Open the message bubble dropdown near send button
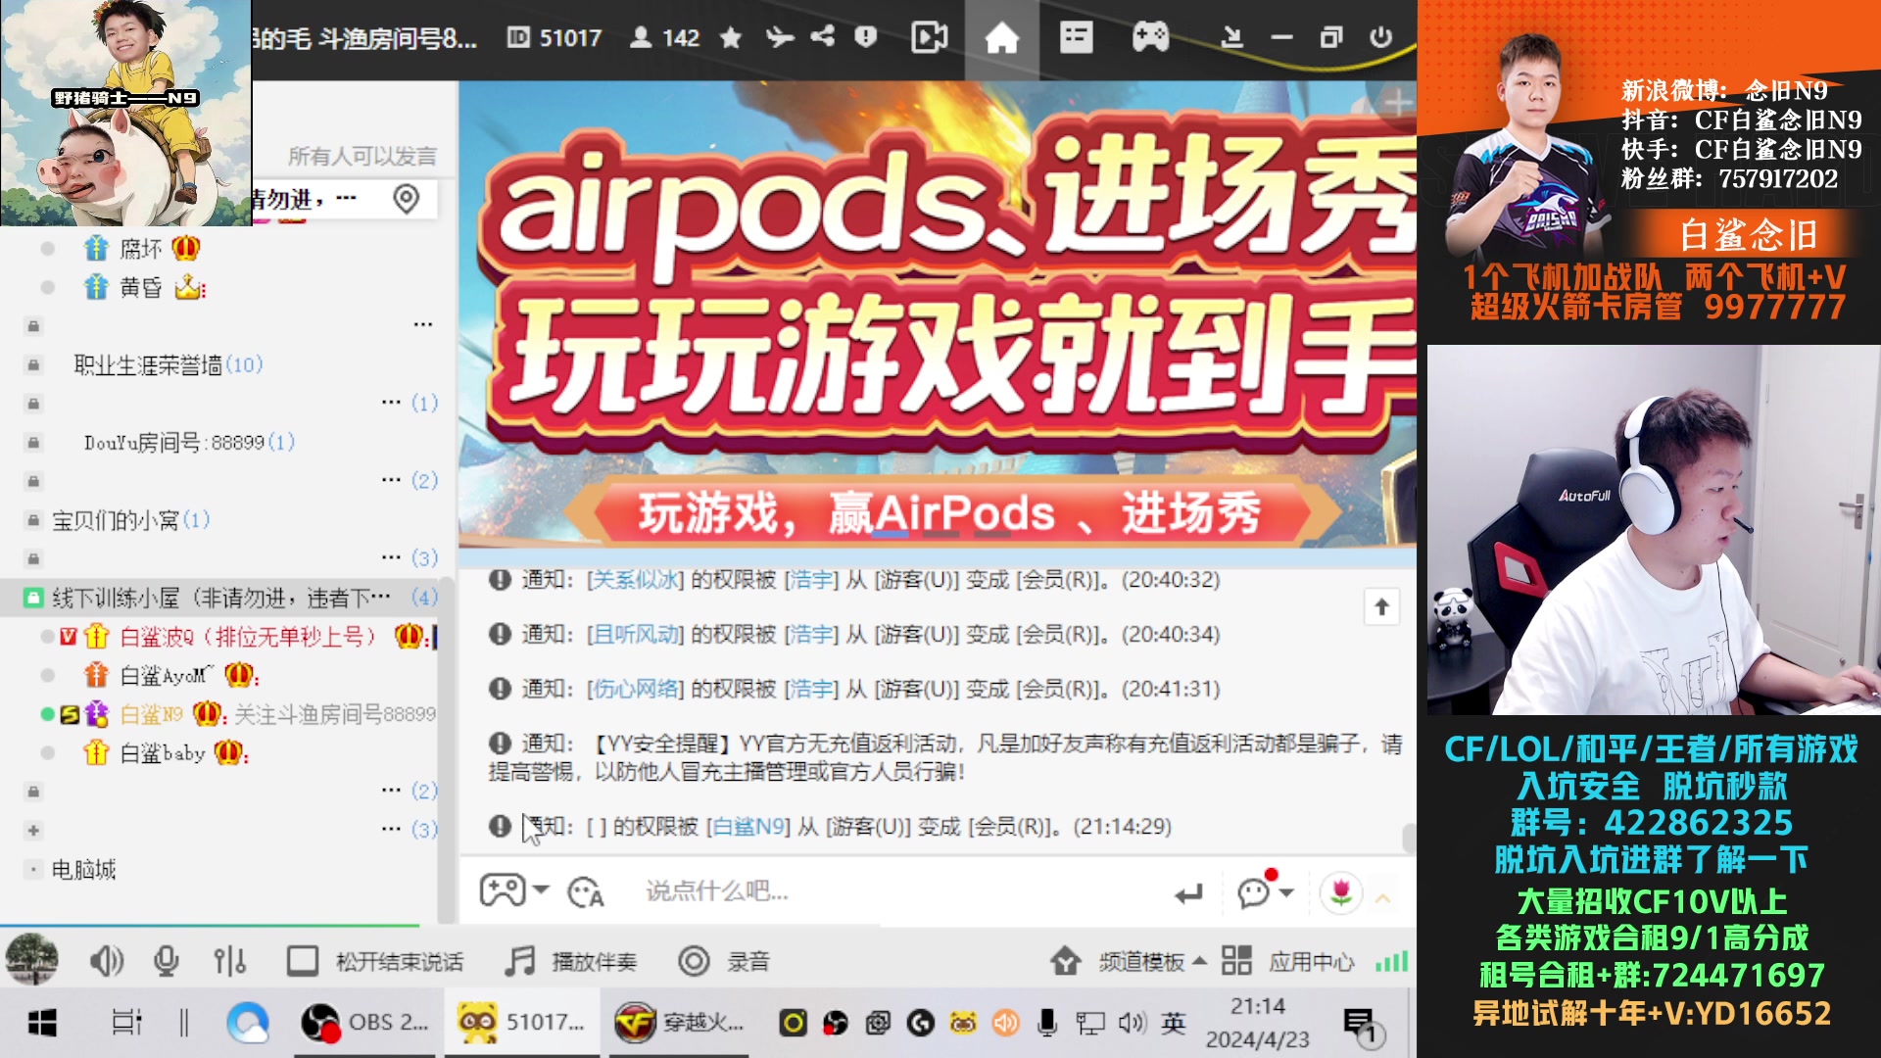Image resolution: width=1881 pixels, height=1058 pixels. (x=1284, y=892)
